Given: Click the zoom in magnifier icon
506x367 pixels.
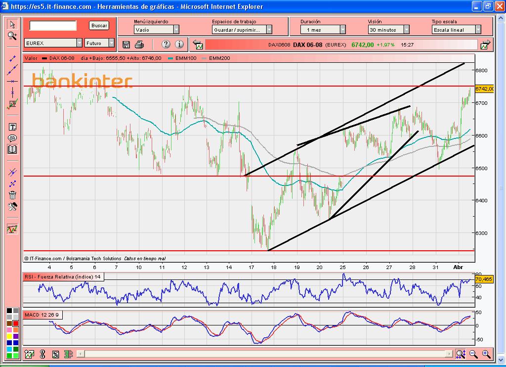Looking at the screenshot, I should pyautogui.click(x=486, y=354).
